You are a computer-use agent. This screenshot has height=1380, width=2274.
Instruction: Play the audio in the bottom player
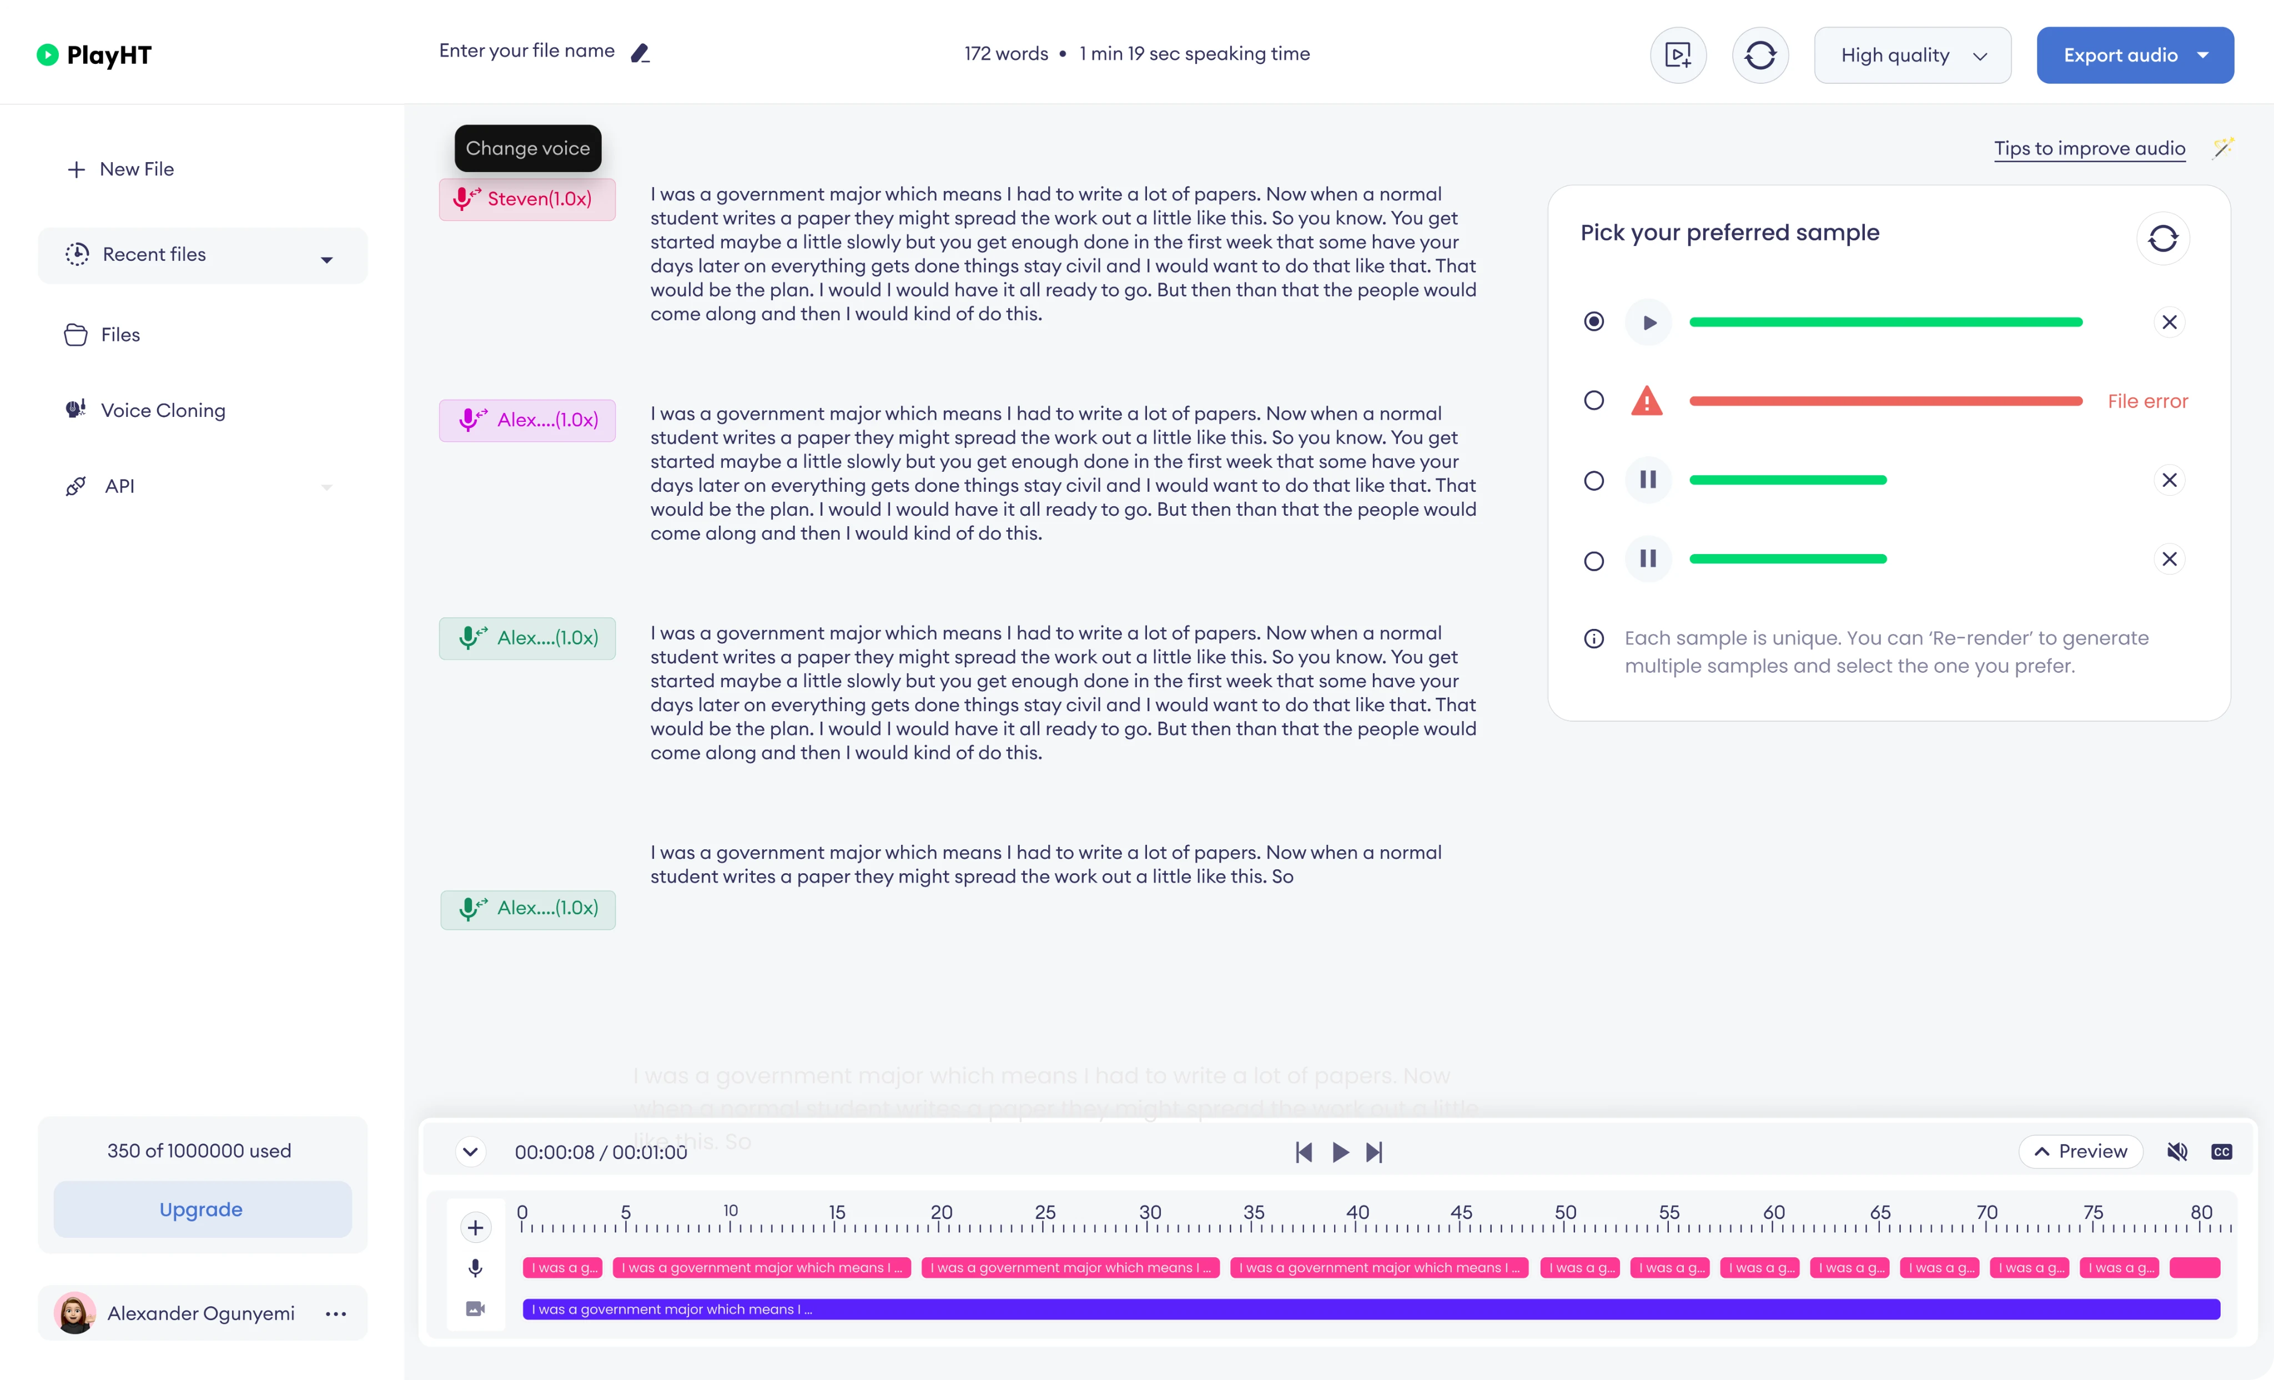1340,1152
